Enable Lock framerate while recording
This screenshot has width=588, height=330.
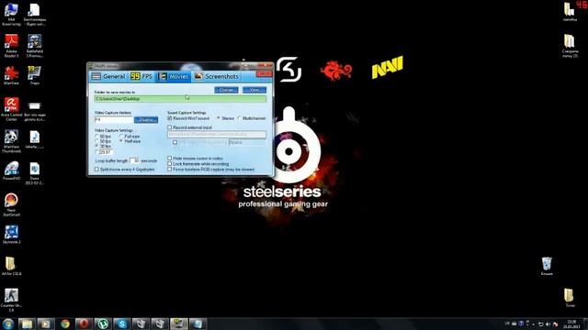pos(169,164)
